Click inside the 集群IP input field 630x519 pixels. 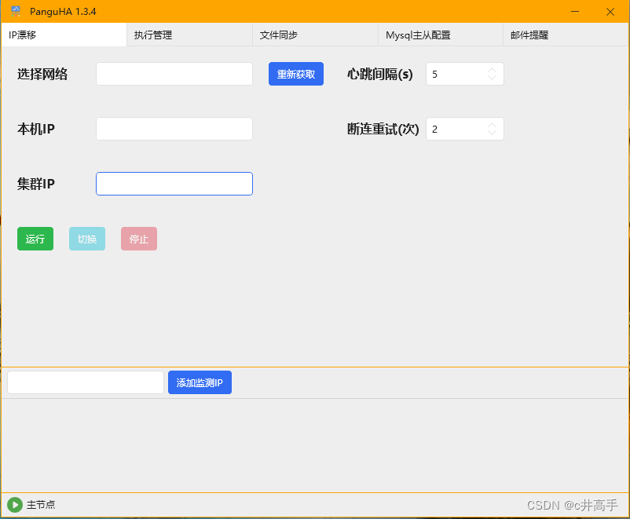(174, 184)
